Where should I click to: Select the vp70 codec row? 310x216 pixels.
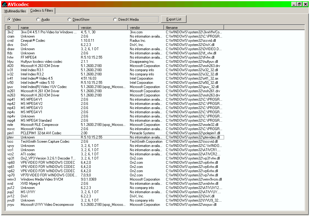[x=115, y=175]
